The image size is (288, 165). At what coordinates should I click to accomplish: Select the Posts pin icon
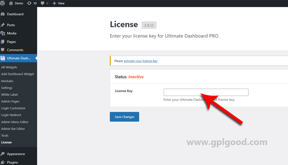[x=3, y=25]
